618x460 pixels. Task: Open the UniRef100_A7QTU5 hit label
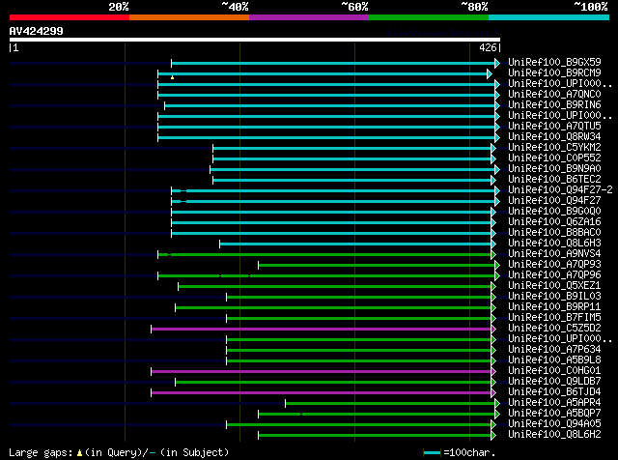tap(554, 126)
